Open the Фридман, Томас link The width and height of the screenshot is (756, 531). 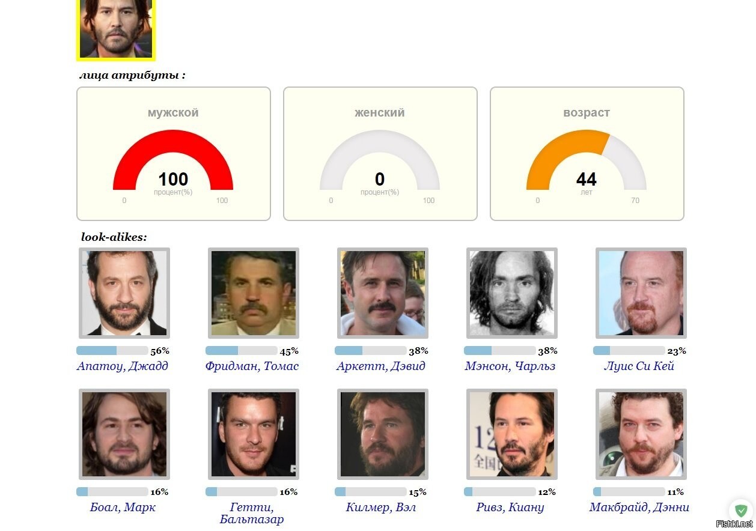[x=252, y=366]
